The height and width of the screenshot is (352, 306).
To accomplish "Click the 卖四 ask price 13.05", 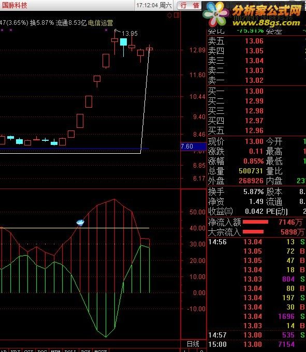I will [x=254, y=51].
